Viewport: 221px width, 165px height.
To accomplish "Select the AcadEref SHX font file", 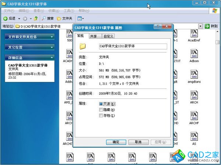I will coord(194,35).
